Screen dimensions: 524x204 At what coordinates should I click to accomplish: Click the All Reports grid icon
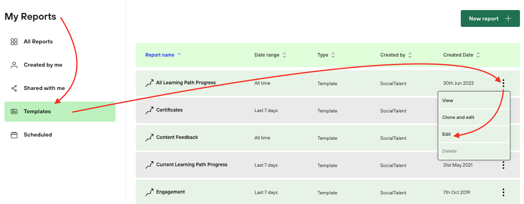coord(14,42)
